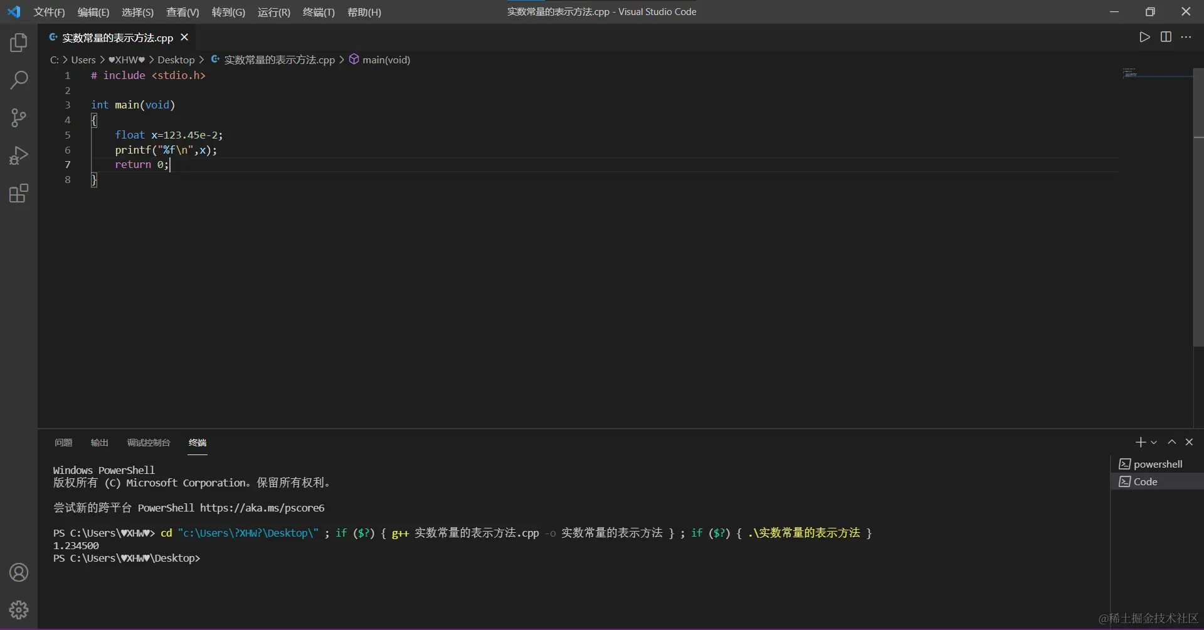Open the 转到(G) menu
The height and width of the screenshot is (630, 1204).
(228, 12)
